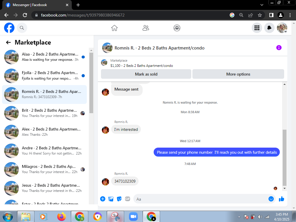
Task: Open the Milagros conversation
Action: 44,169
